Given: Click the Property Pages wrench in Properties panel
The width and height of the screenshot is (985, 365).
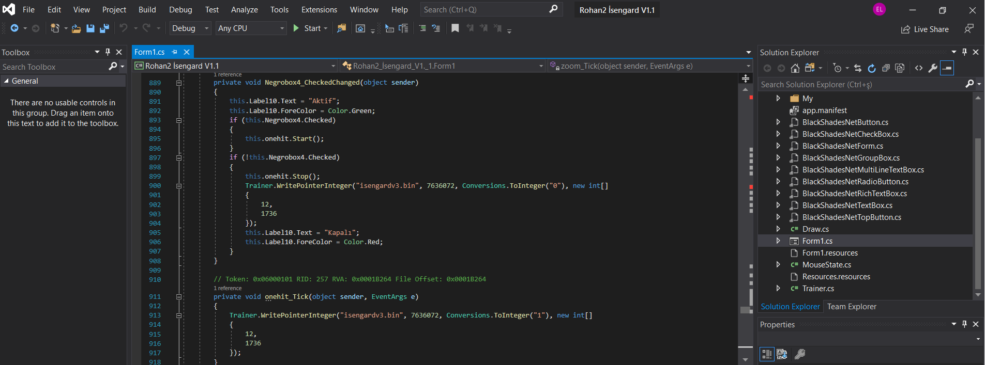Looking at the screenshot, I should point(800,354).
